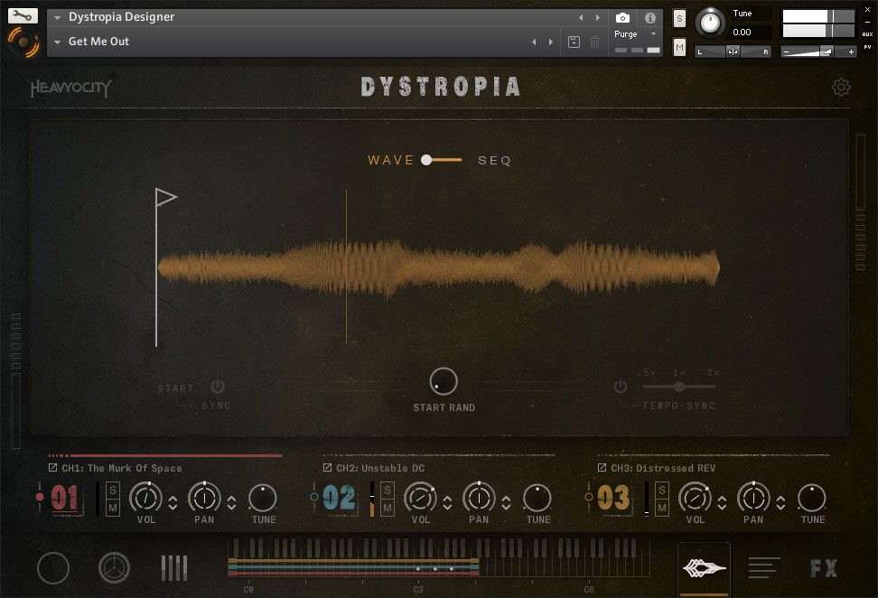Turn on the Tempo-Sync power button

pyautogui.click(x=621, y=387)
